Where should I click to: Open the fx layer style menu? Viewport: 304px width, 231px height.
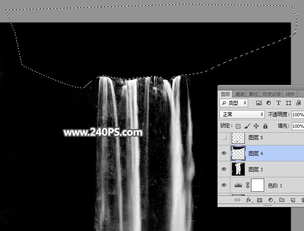249,200
